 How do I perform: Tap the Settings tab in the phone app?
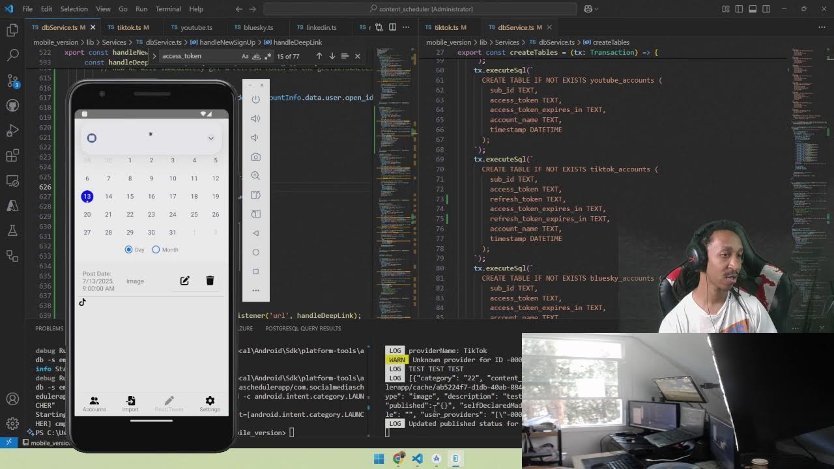coord(210,404)
